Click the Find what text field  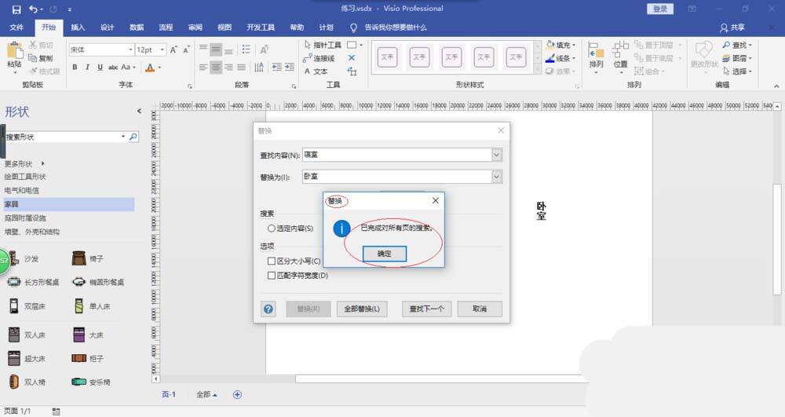pos(397,155)
